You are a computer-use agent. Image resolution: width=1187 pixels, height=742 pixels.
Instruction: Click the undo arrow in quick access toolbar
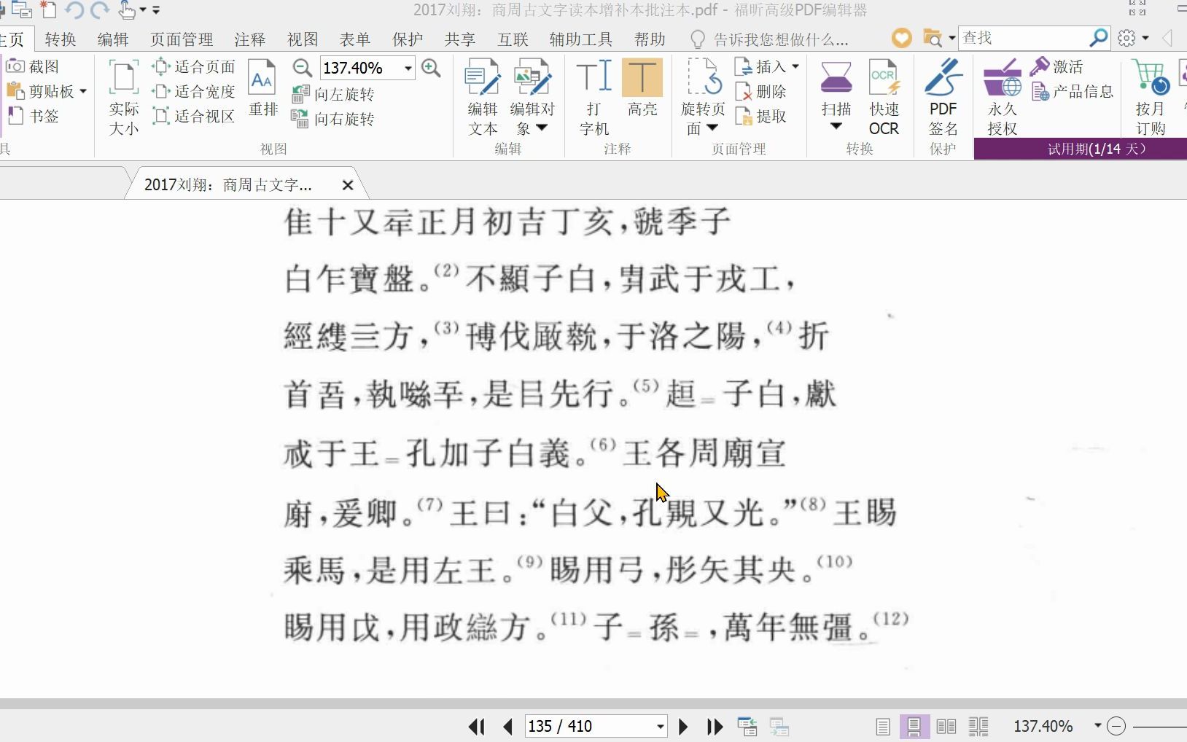tap(74, 10)
